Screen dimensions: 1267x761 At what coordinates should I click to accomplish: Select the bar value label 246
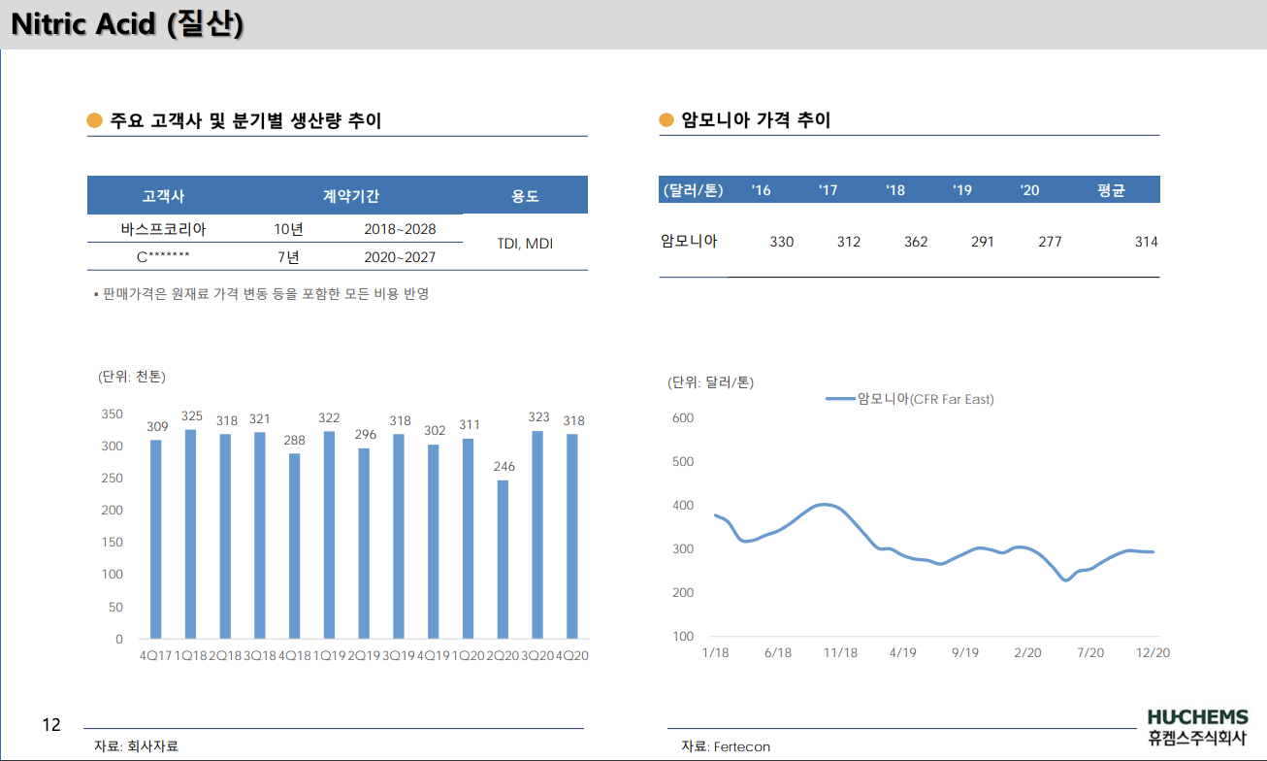[504, 467]
